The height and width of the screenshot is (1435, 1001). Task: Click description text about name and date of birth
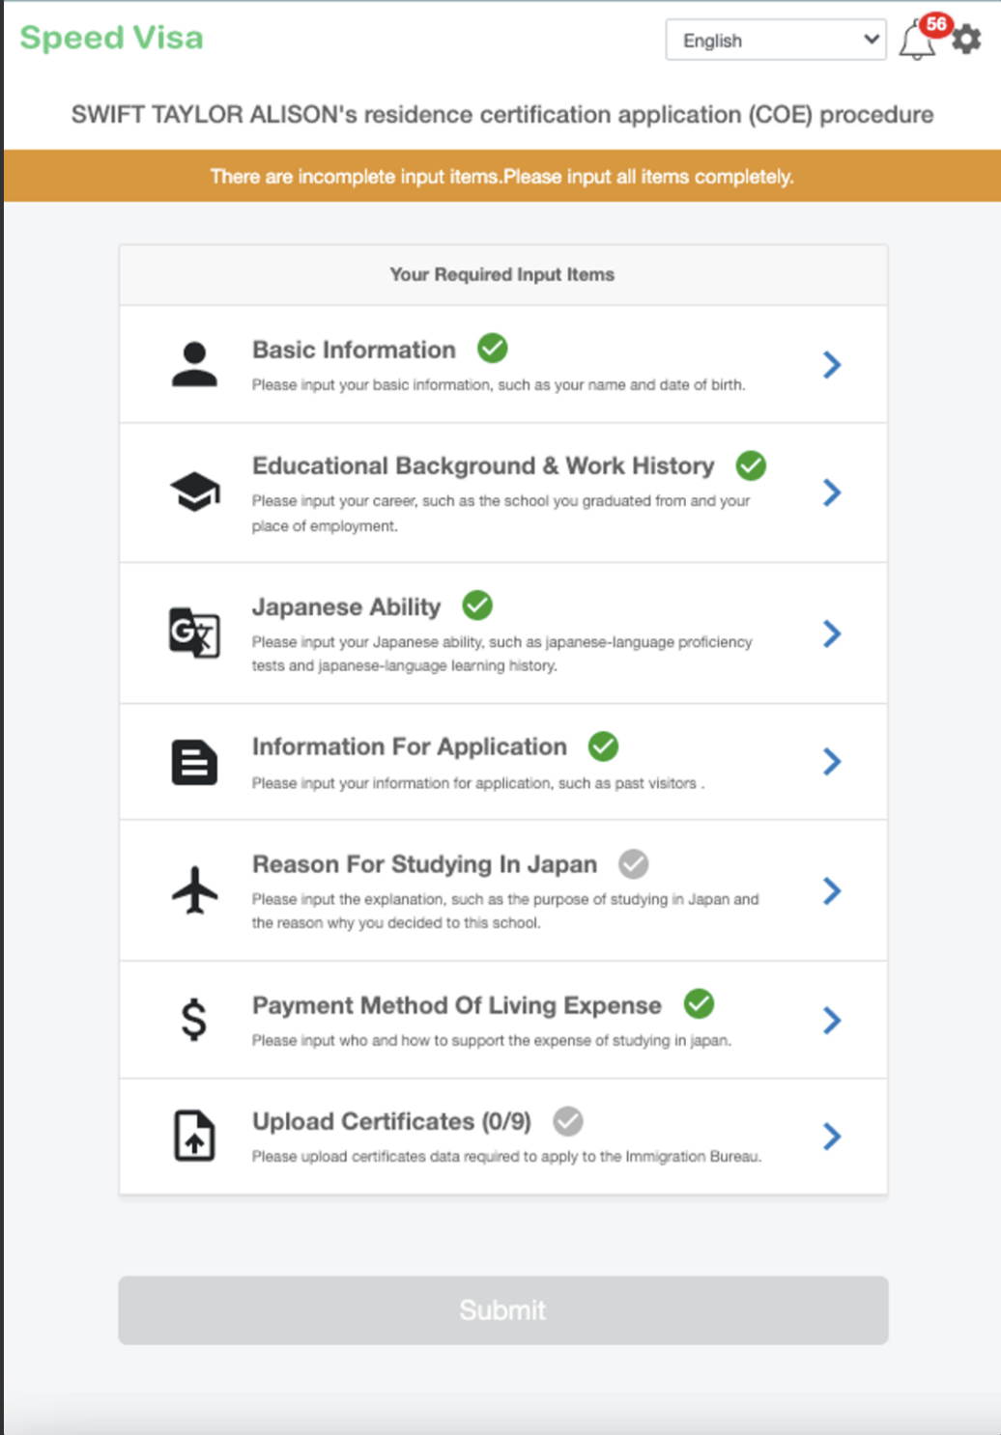point(499,384)
